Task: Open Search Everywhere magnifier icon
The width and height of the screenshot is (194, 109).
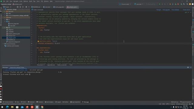Action: pos(187,4)
